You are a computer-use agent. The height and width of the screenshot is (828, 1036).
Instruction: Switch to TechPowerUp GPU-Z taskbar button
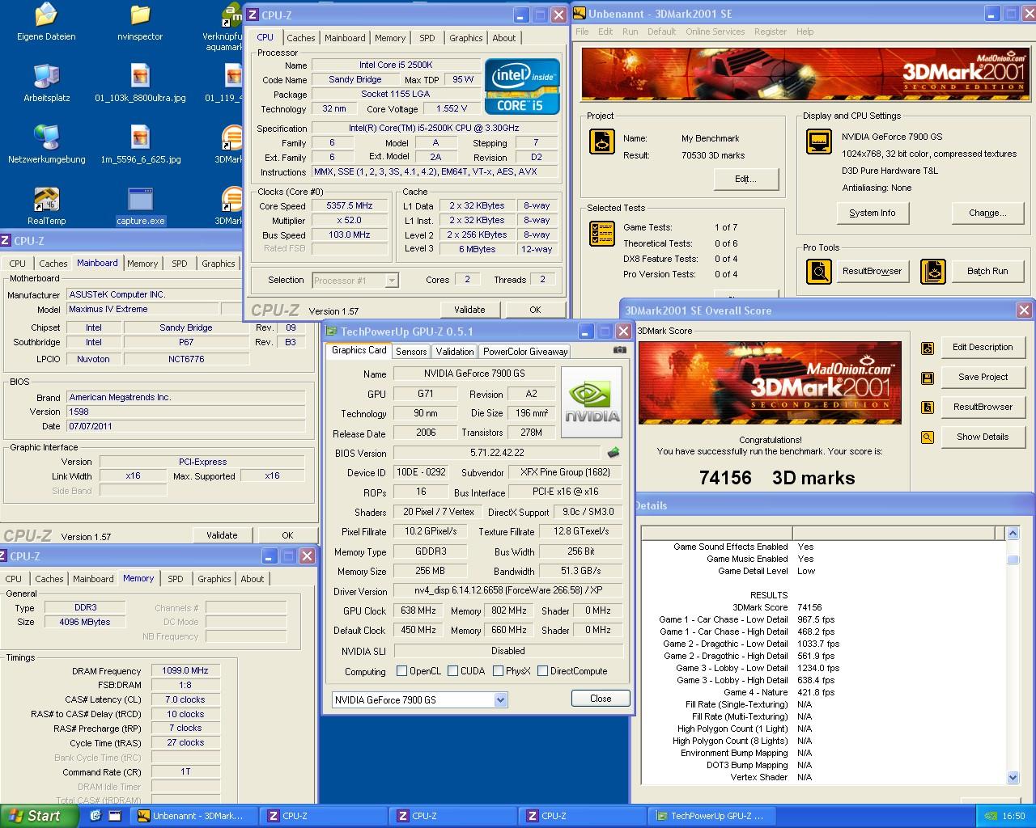point(711,817)
